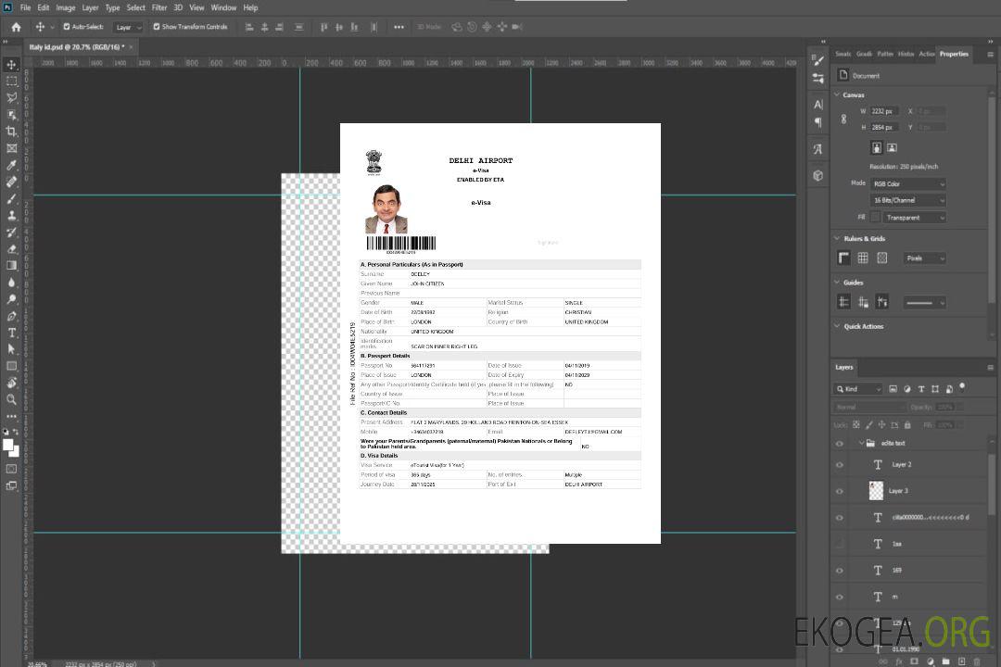
Task: Show the hidden '1aa' text layer
Action: tap(840, 544)
